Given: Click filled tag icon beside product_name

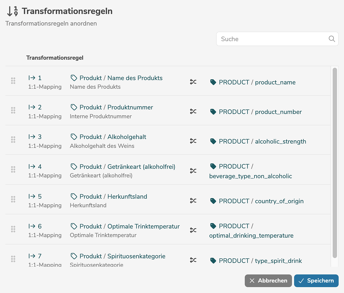Looking at the screenshot, I should click(x=213, y=82).
